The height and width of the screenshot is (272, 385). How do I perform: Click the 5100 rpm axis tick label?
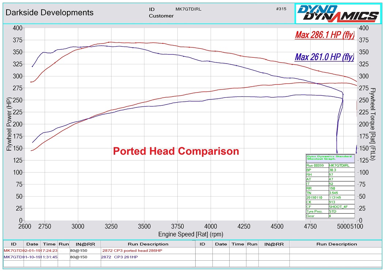(356, 226)
